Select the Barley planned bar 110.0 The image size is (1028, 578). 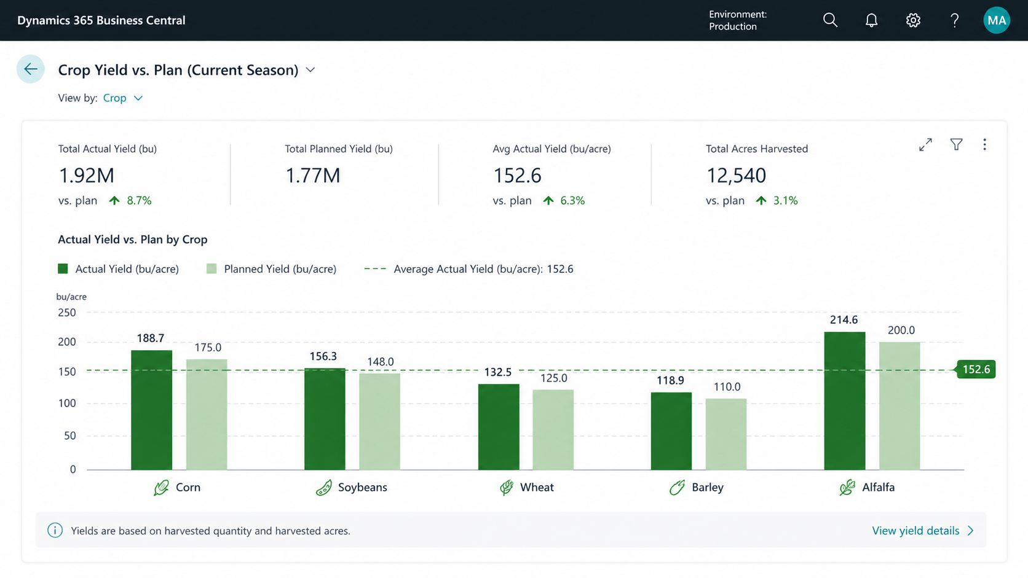[x=726, y=434]
